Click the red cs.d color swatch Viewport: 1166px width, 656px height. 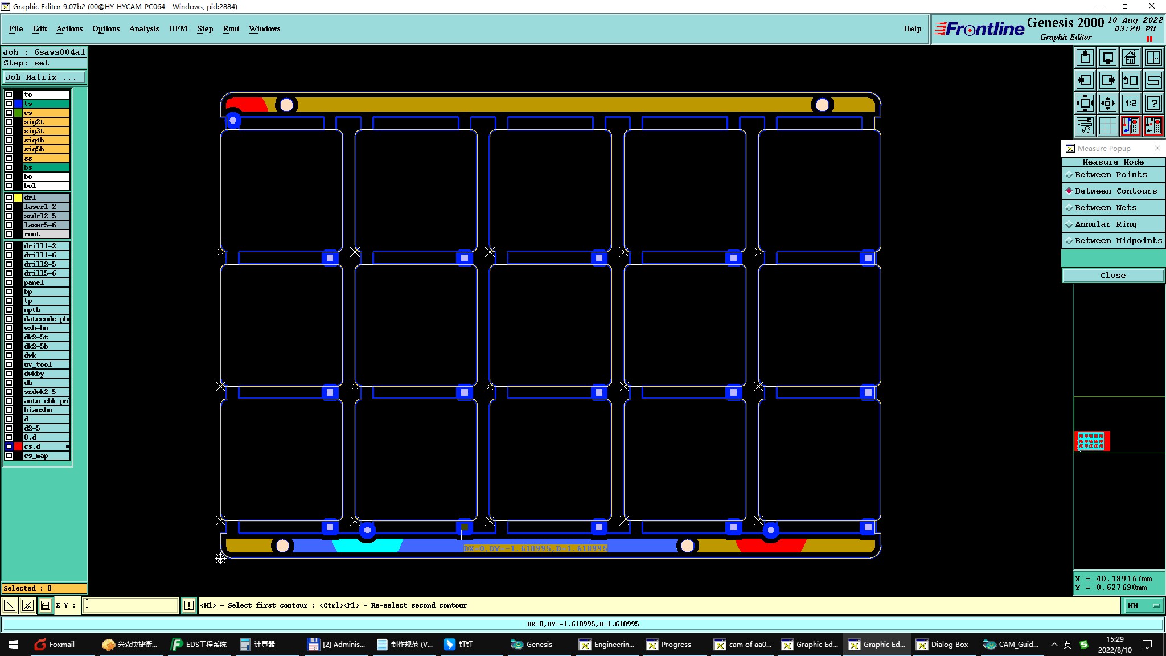pyautogui.click(x=18, y=446)
